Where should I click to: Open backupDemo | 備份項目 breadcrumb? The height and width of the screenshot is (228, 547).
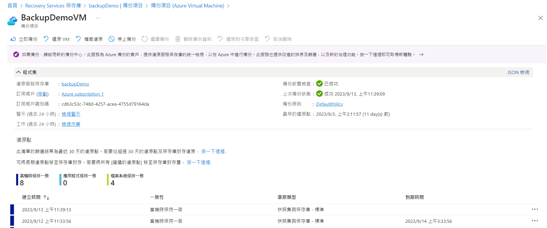tap(116, 6)
